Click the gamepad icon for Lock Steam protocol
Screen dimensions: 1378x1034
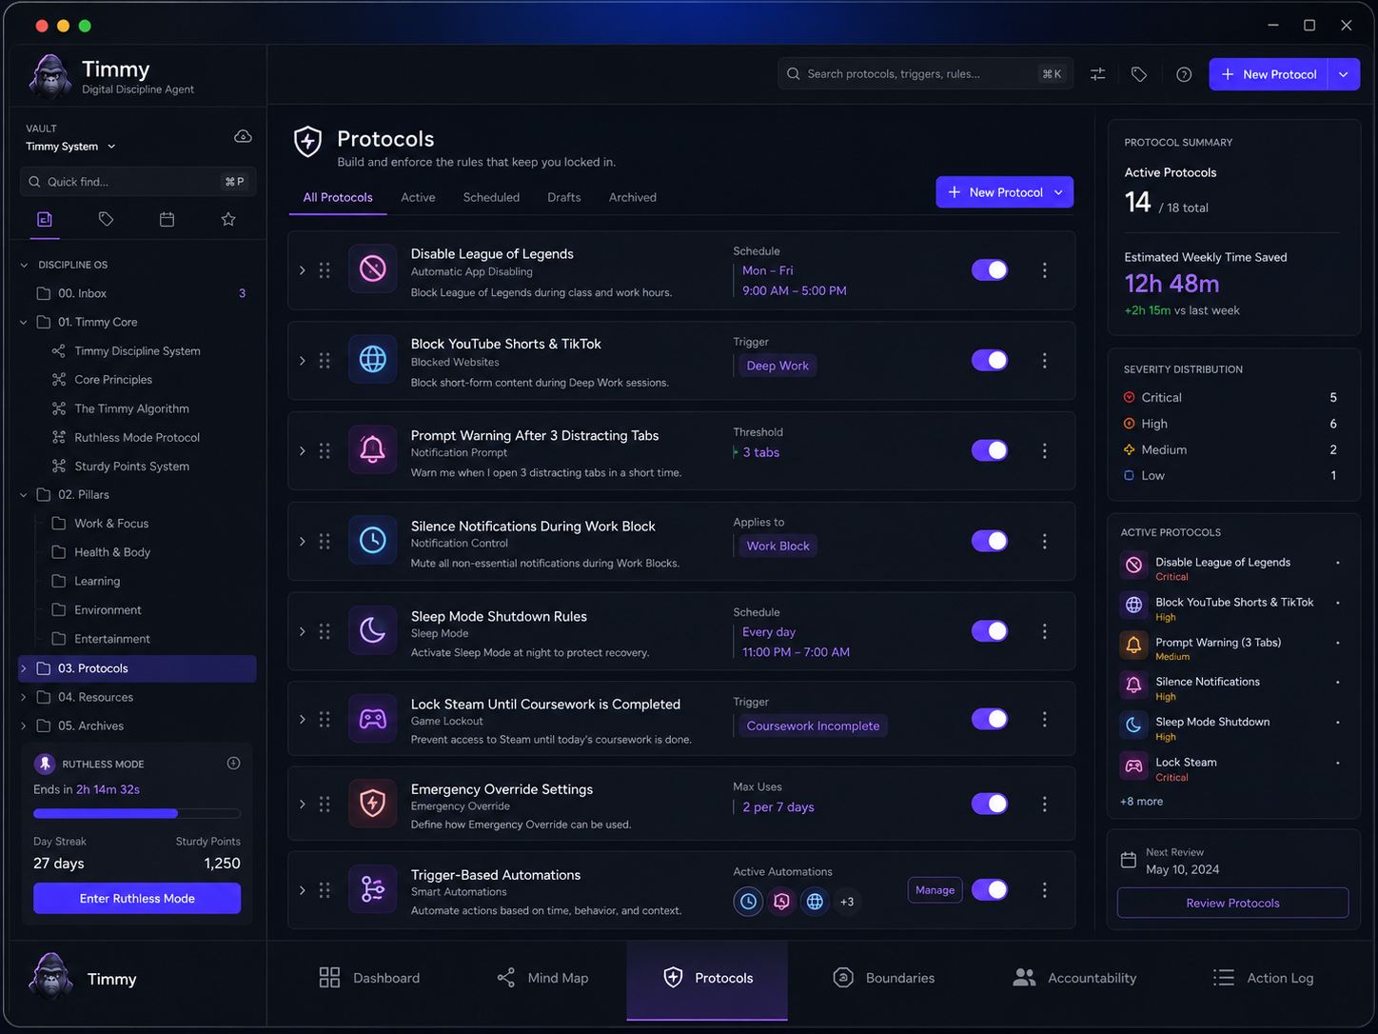[x=373, y=719]
